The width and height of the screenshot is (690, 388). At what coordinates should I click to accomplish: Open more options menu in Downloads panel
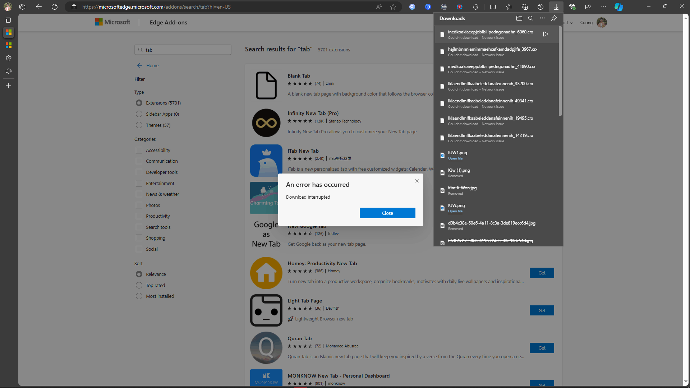click(542, 18)
